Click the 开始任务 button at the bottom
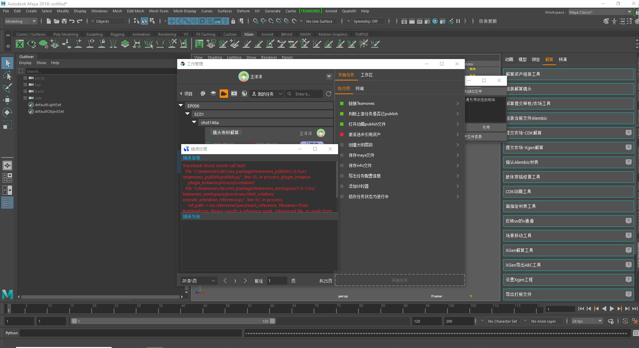This screenshot has width=639, height=348. pos(400,280)
